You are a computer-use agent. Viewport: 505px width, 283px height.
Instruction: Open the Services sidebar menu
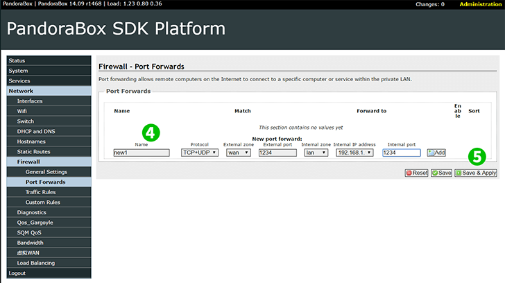(x=49, y=81)
